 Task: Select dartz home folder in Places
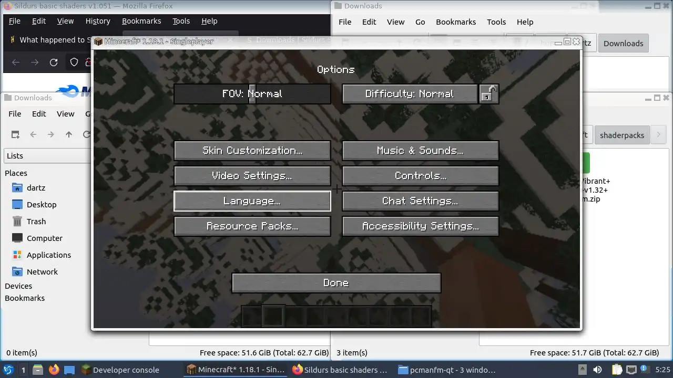coord(36,188)
